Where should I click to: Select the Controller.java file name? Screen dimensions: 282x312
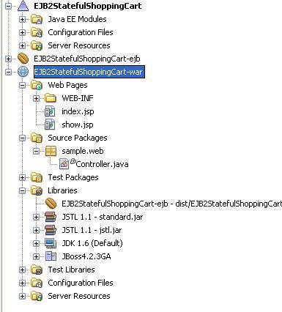[102, 164]
